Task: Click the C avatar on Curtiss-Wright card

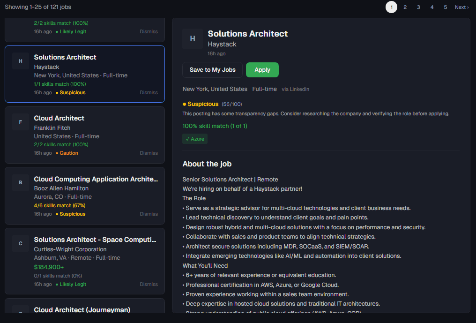Action: tap(21, 243)
